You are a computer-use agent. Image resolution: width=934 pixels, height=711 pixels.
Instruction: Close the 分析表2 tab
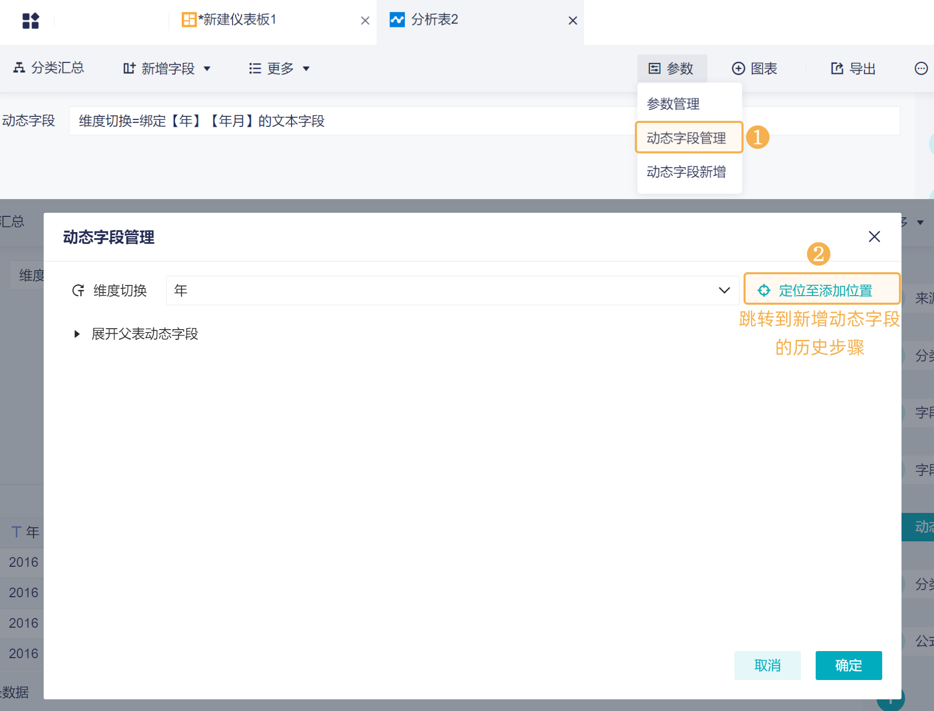coord(573,21)
